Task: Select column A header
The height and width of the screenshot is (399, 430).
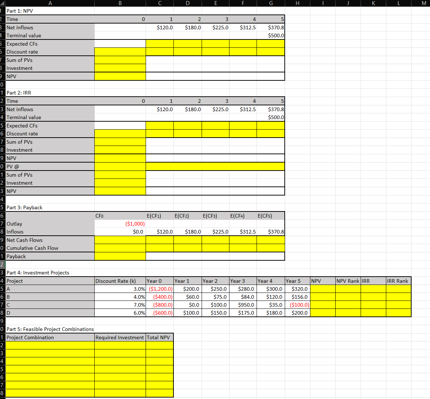Action: click(x=50, y=3)
